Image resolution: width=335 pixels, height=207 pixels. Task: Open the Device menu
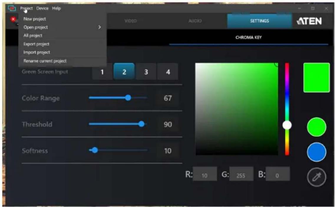point(42,8)
